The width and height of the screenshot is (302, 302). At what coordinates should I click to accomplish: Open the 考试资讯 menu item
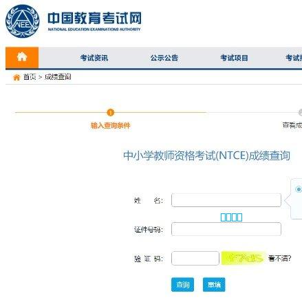94,58
